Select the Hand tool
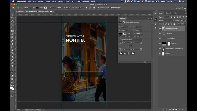The height and width of the screenshot is (111, 197). (12, 76)
